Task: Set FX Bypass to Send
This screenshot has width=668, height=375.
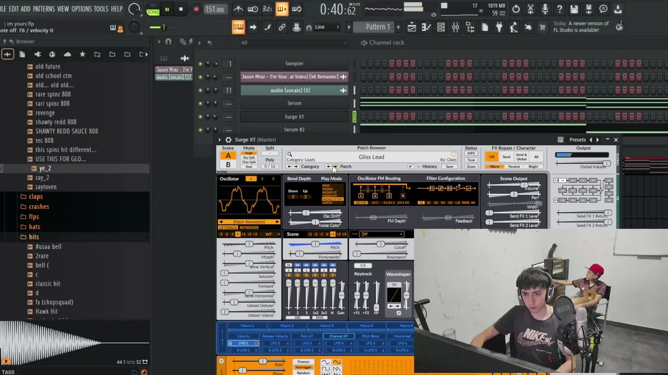Action: pyautogui.click(x=506, y=157)
